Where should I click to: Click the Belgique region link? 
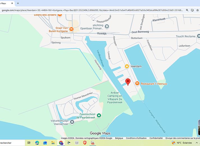[119, 138]
